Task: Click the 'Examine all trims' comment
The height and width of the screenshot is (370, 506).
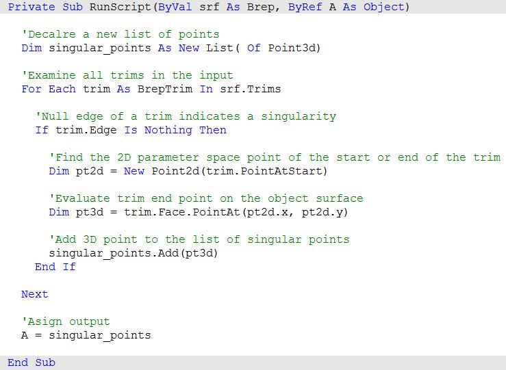Action: pyautogui.click(x=127, y=75)
